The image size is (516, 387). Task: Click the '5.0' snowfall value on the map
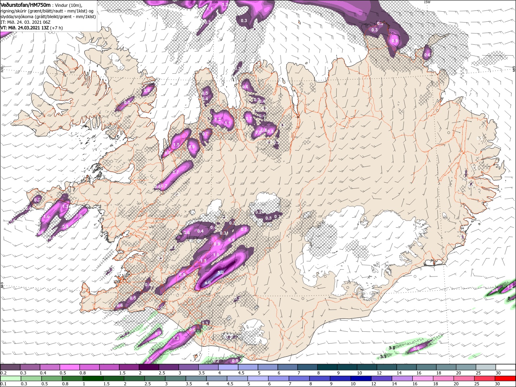[x=221, y=273]
